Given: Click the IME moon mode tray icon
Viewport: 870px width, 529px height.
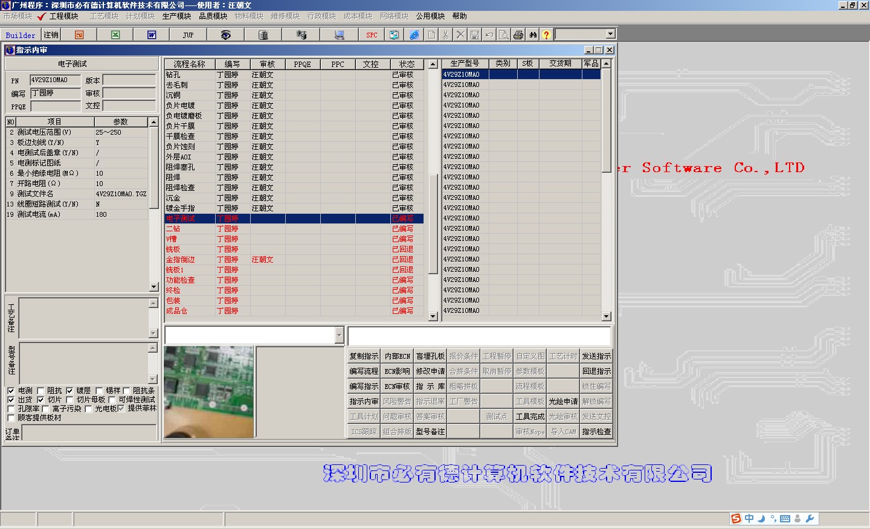Looking at the screenshot, I should [x=761, y=519].
